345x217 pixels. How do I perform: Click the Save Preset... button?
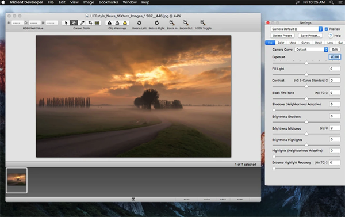point(310,36)
